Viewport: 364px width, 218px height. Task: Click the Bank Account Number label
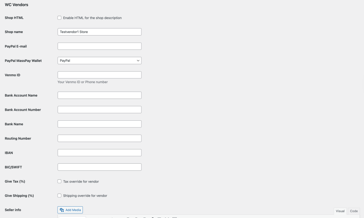tap(23, 110)
